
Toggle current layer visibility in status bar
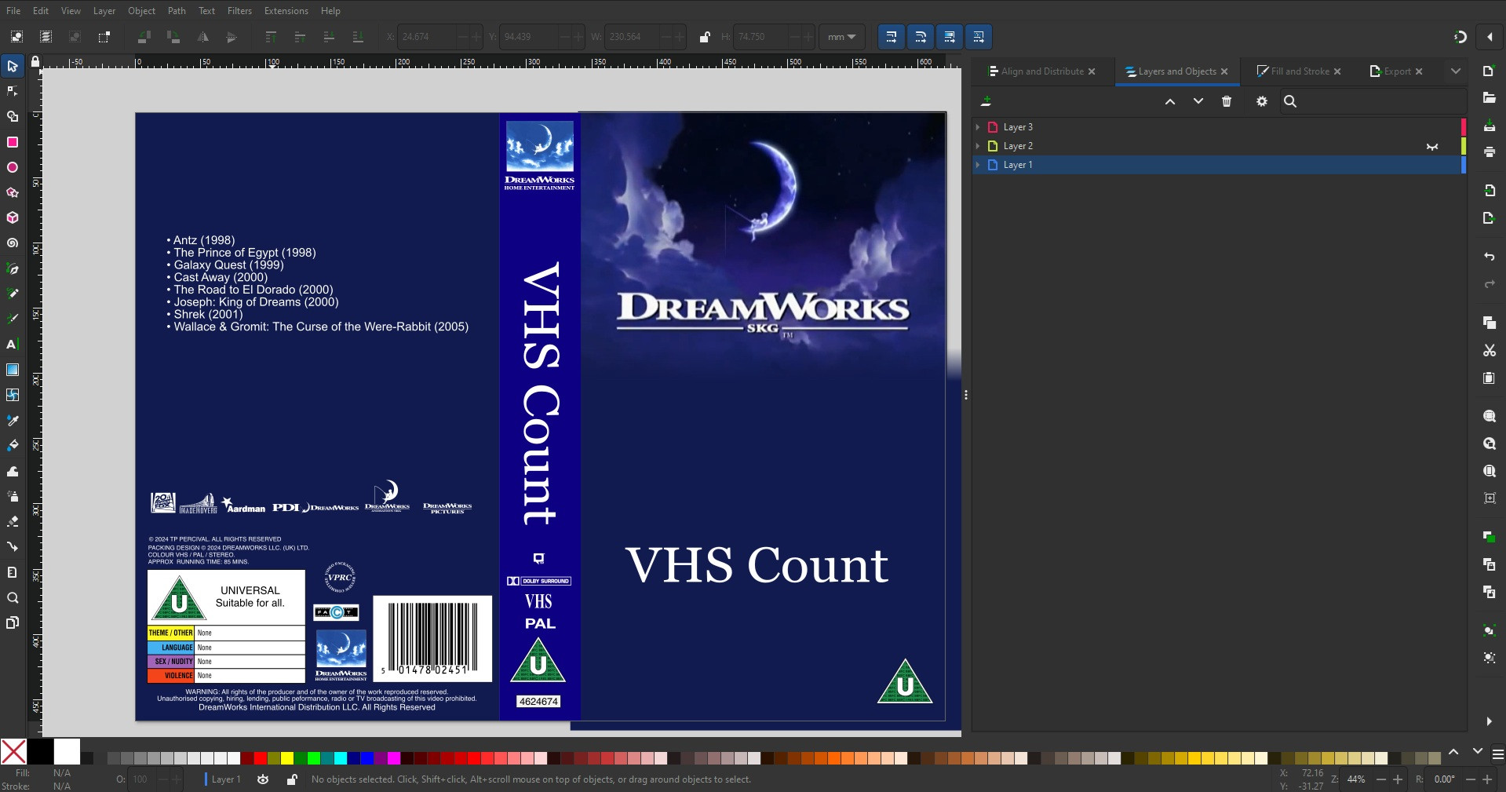point(263,779)
